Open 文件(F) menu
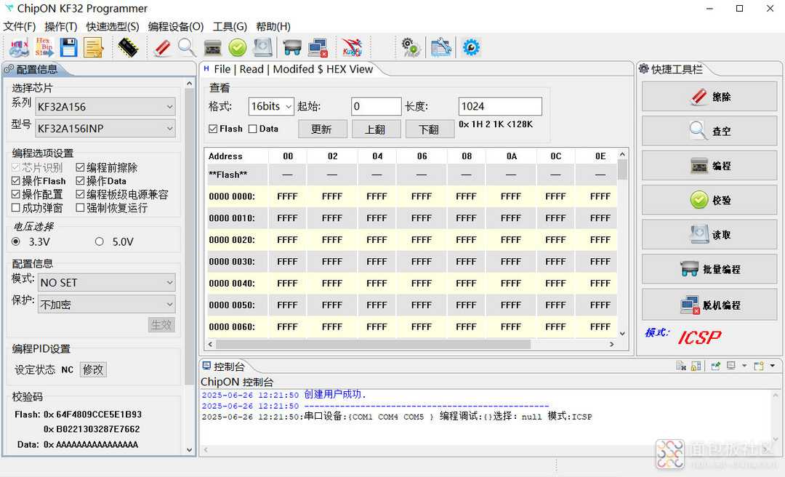785x477 pixels. click(20, 27)
